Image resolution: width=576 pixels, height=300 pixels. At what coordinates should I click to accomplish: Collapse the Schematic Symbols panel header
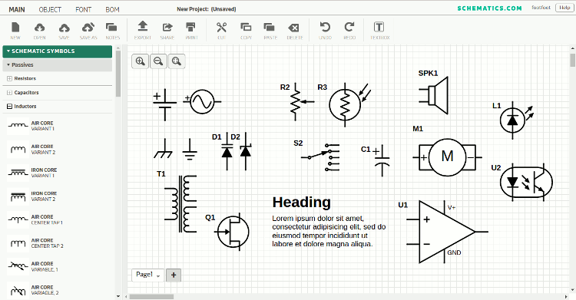[x=58, y=51]
